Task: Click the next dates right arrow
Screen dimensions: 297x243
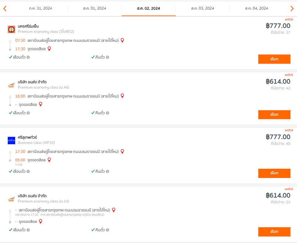Action: pos(292,8)
